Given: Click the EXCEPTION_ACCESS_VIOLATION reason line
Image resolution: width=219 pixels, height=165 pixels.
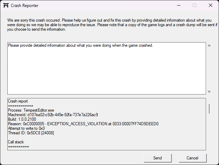Looking at the screenshot, I should tap(83, 123).
